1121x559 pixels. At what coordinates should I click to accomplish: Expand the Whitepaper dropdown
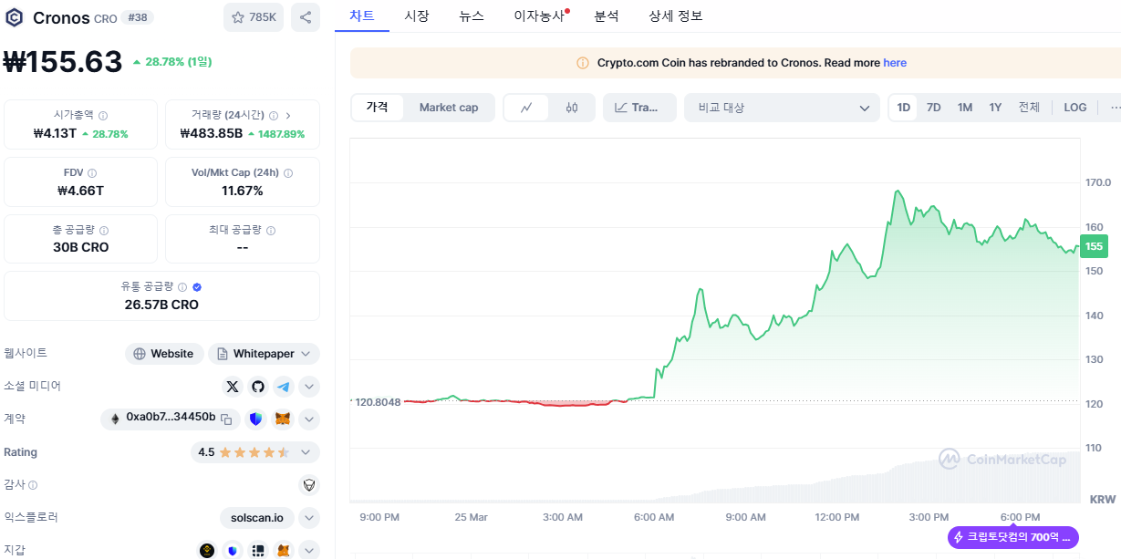click(x=264, y=354)
